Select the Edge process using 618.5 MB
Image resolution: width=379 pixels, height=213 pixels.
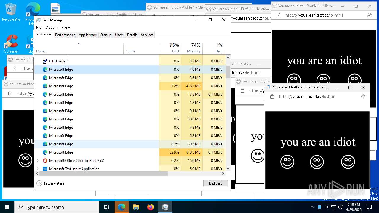coord(129,152)
